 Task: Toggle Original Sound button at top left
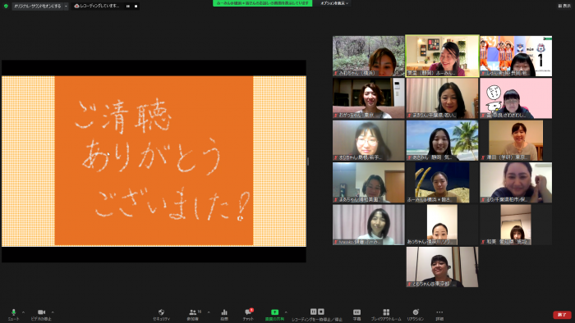[x=38, y=6]
